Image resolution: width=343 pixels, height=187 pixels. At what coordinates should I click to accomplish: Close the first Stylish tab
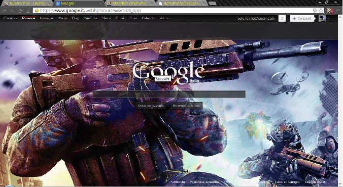tap(49, 4)
